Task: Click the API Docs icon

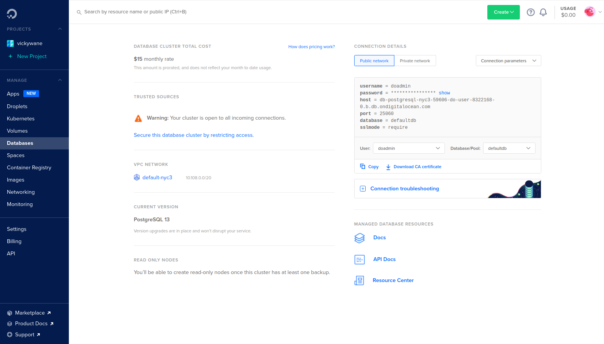Action: point(360,260)
